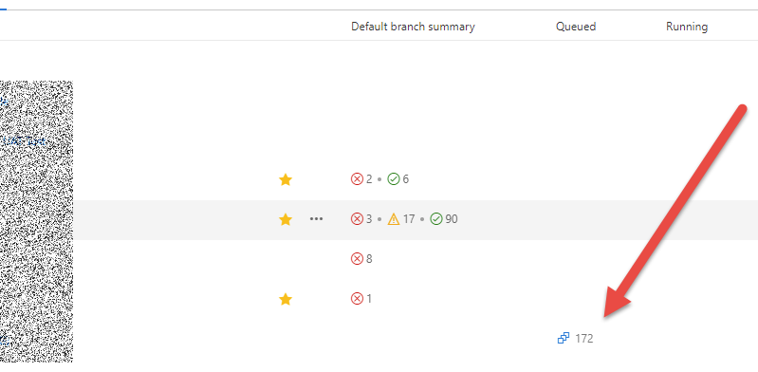The height and width of the screenshot is (372, 758).
Task: Click the green success icon beside count 6
Action: [x=394, y=179]
